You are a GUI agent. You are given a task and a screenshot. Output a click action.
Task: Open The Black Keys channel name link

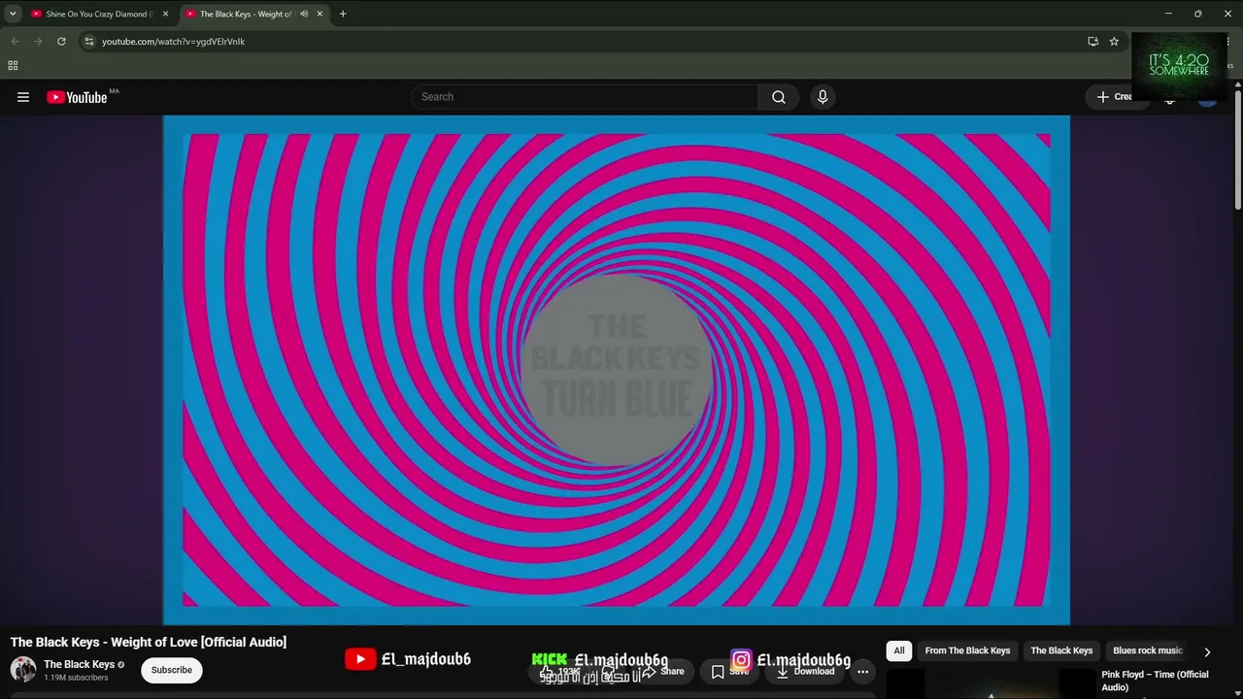point(79,664)
